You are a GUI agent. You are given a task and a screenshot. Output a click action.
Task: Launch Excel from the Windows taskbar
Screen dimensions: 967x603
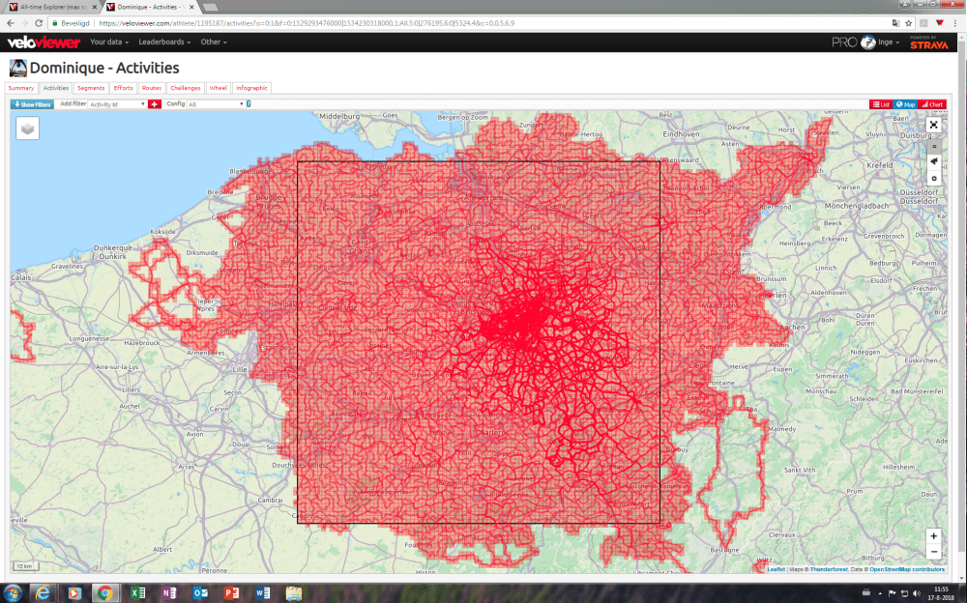coord(138,592)
